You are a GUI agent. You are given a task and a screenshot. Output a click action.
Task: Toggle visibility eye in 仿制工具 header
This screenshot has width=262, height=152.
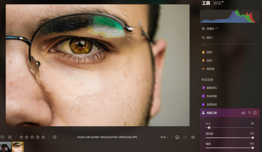(x=243, y=113)
